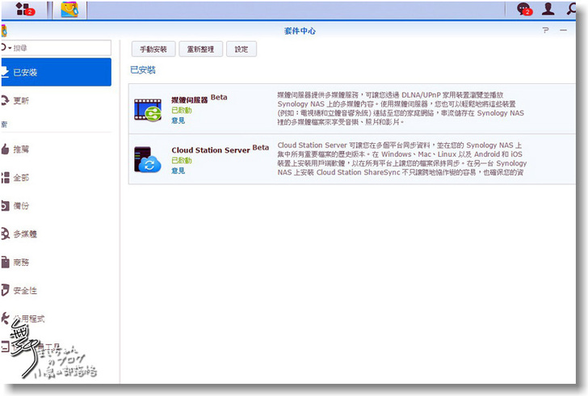Image resolution: width=588 pixels, height=396 pixels.
Task: Click the 意見 link under Cloud Station Server
Action: (178, 171)
